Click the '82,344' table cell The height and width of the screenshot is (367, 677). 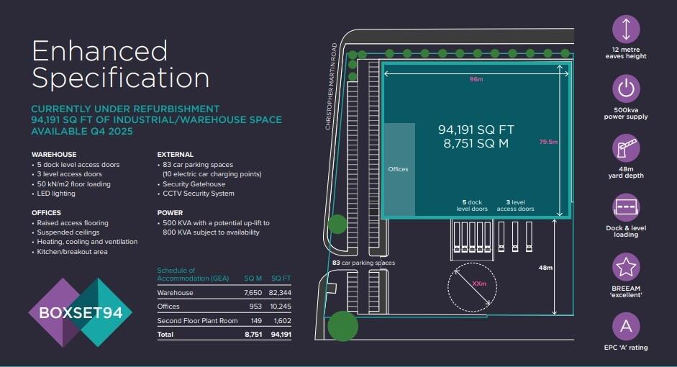280,293
